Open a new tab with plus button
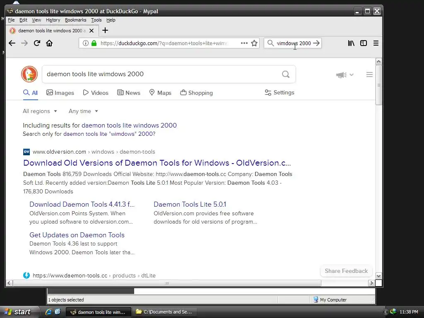 click(x=105, y=30)
